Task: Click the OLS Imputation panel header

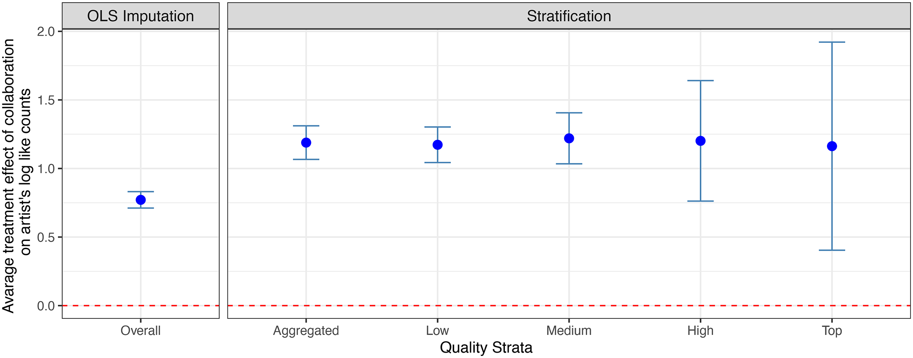Action: tap(140, 16)
